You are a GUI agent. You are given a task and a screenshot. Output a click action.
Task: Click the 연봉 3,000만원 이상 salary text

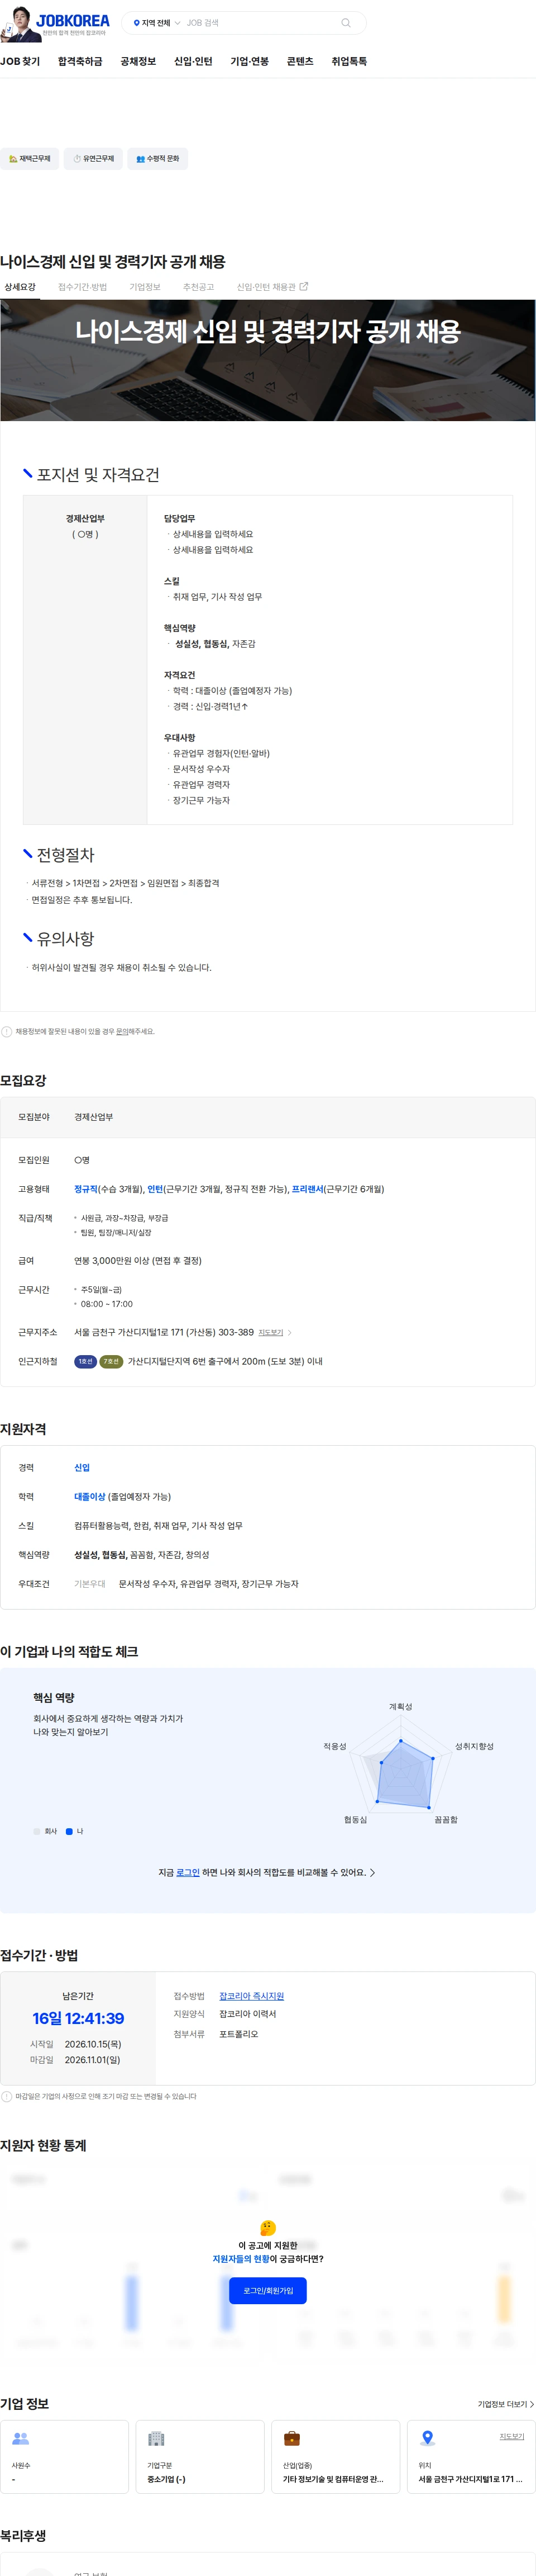click(138, 1261)
